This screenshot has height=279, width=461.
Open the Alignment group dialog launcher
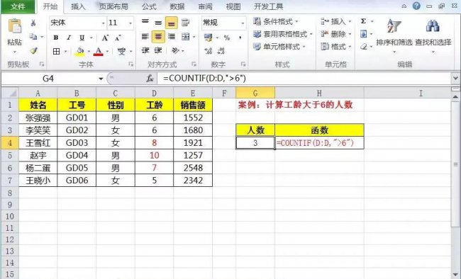(194, 64)
